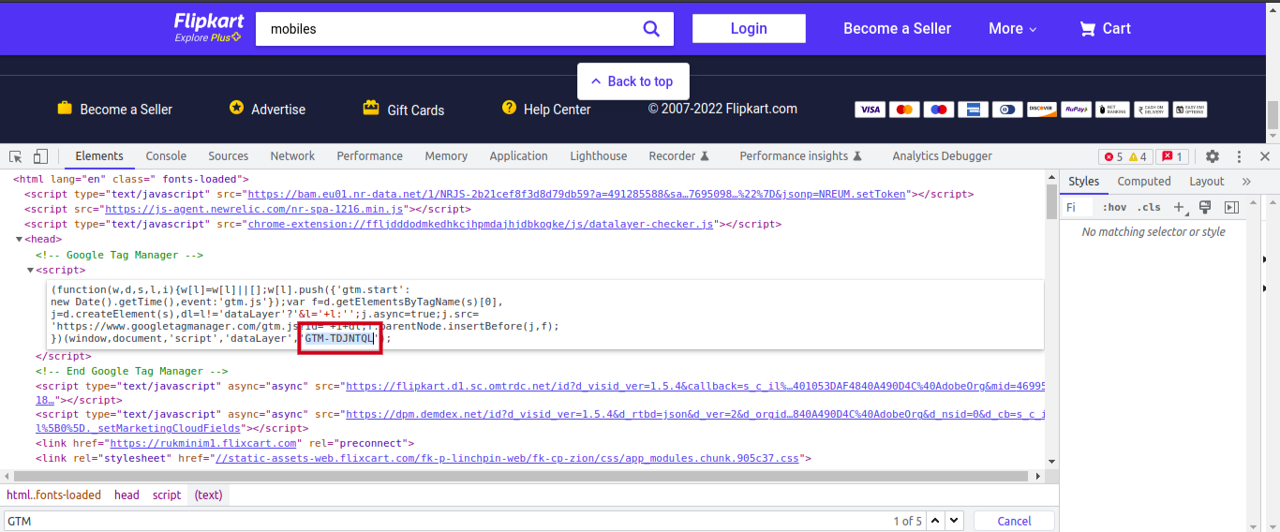Select the script breadcrumb item
This screenshot has width=1280, height=532.
point(167,495)
